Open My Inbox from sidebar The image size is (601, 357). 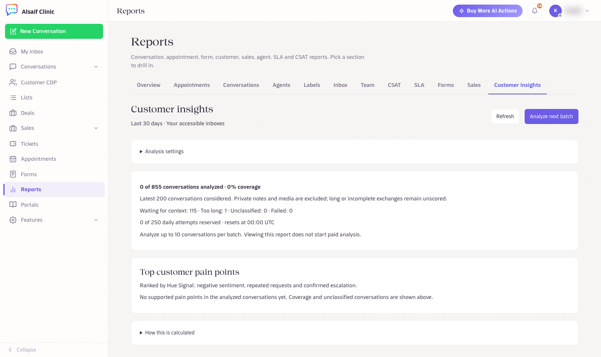(54, 52)
